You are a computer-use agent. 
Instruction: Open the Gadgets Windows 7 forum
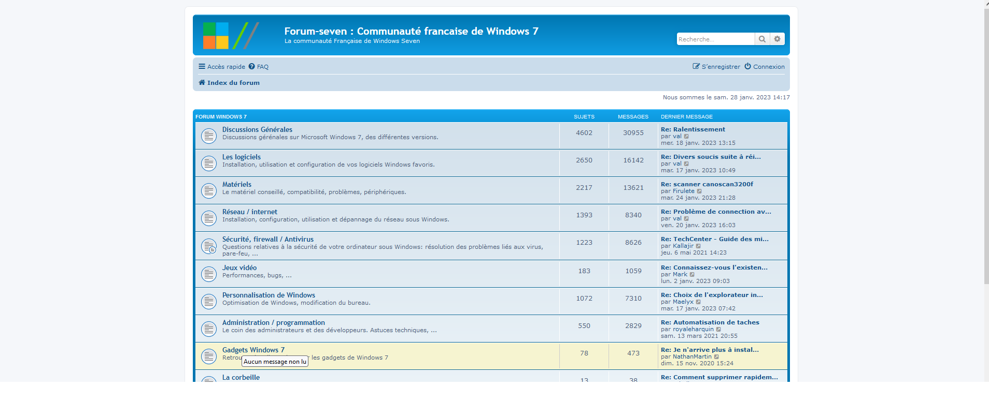pos(253,350)
